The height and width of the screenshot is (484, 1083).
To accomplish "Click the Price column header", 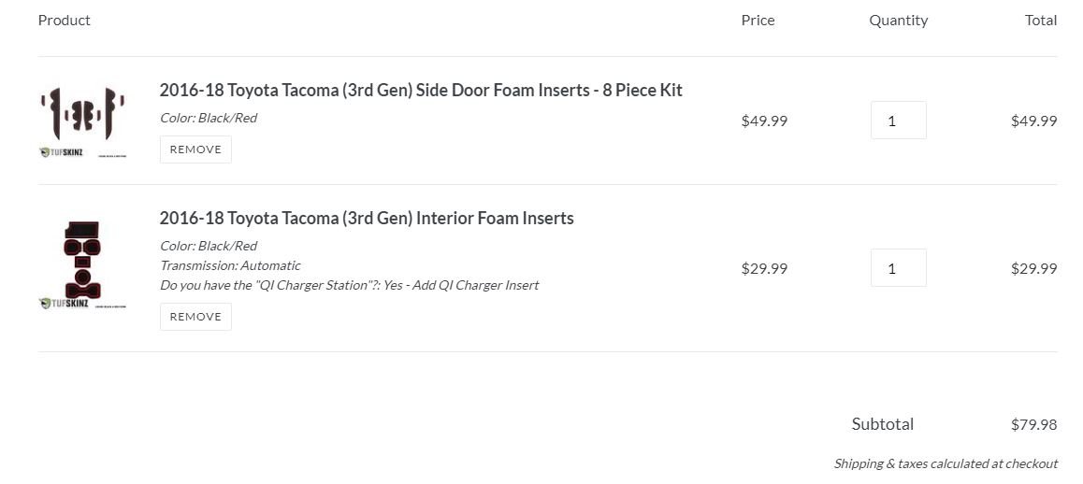I will (758, 20).
